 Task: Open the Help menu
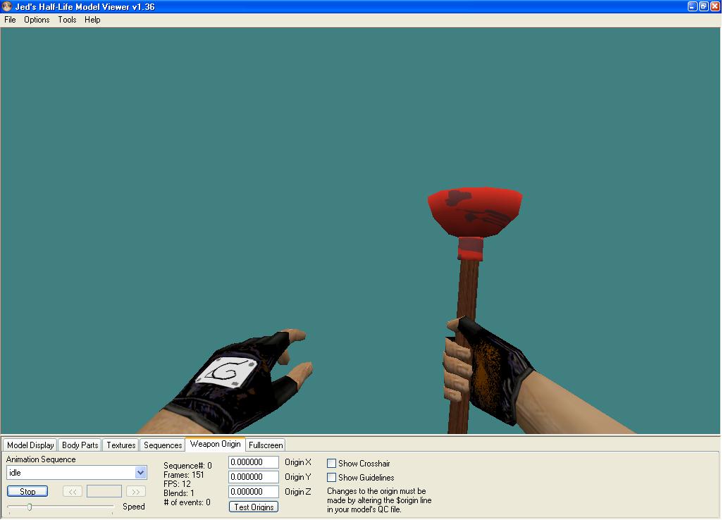(x=92, y=20)
